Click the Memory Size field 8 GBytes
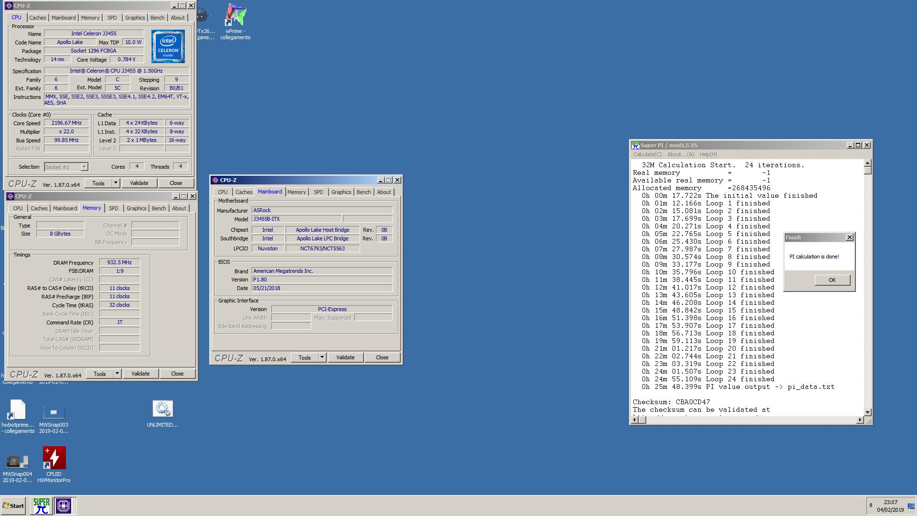Viewport: 917px width, 516px height. [60, 234]
